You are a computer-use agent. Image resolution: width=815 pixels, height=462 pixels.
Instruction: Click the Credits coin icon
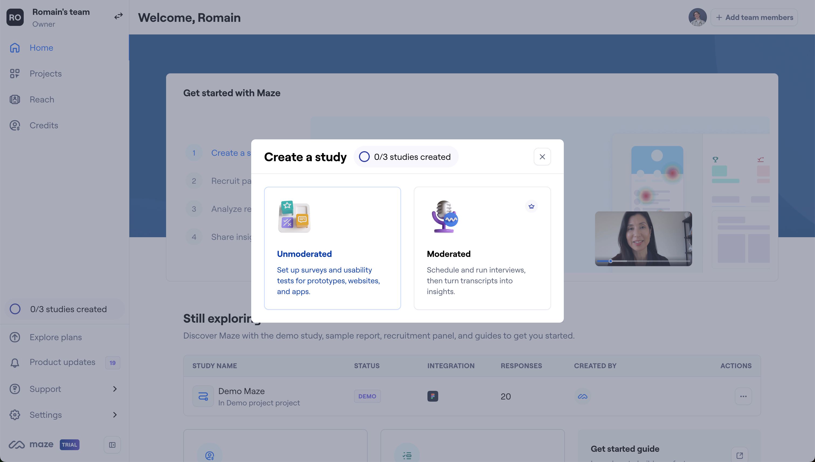click(15, 125)
